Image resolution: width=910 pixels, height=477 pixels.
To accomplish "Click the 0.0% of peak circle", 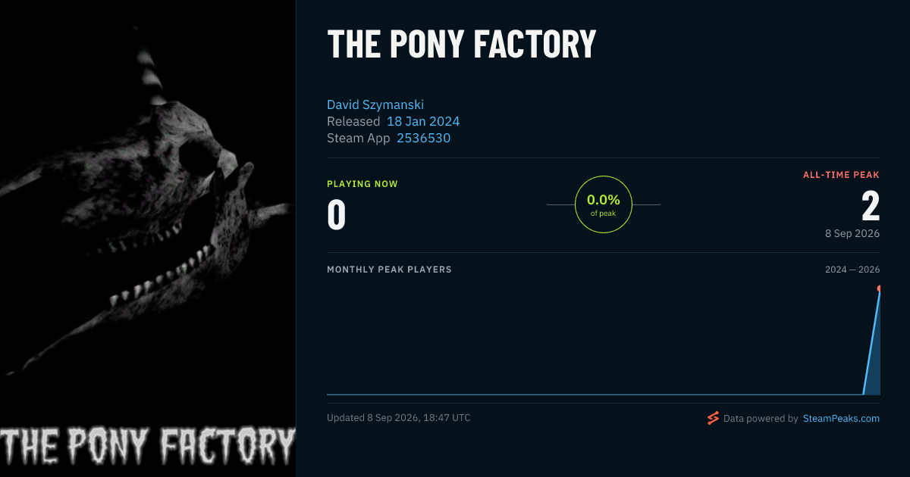I will tap(604, 204).
